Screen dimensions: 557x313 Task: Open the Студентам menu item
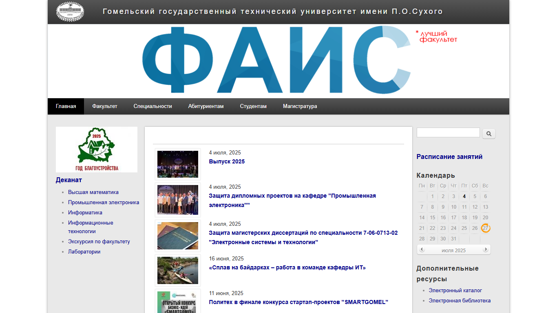(x=253, y=106)
